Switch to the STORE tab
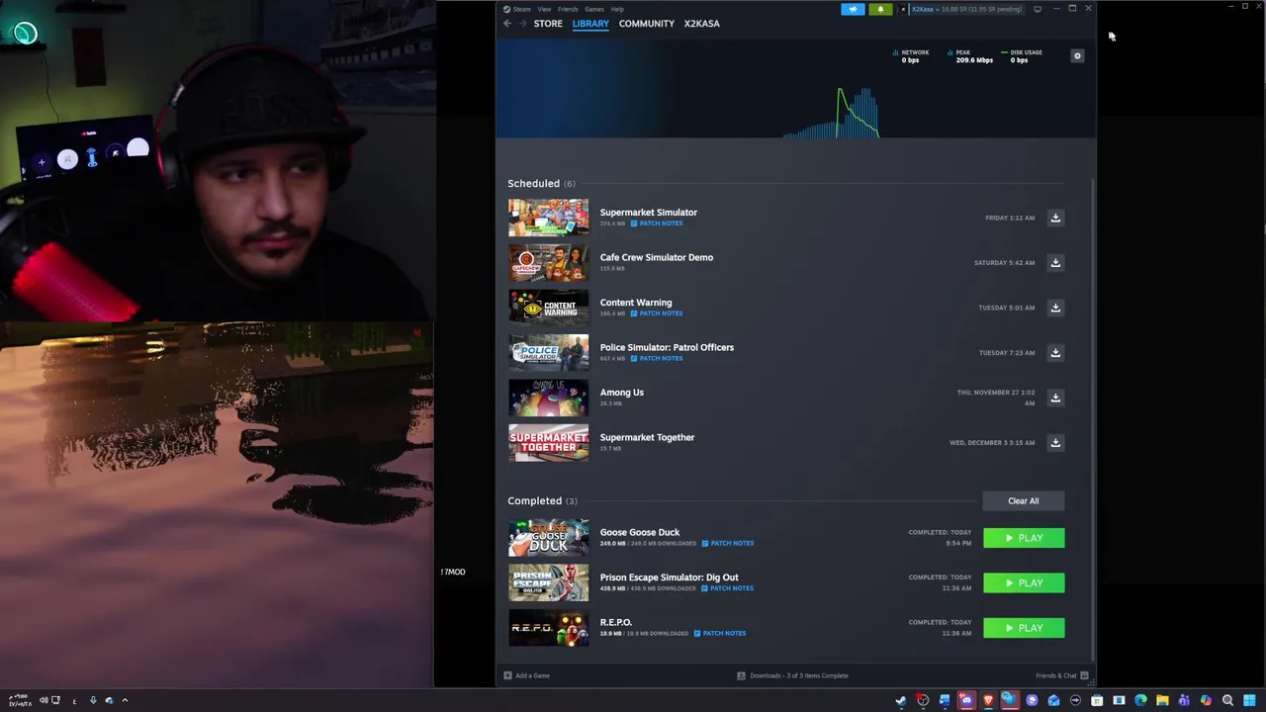 point(548,24)
